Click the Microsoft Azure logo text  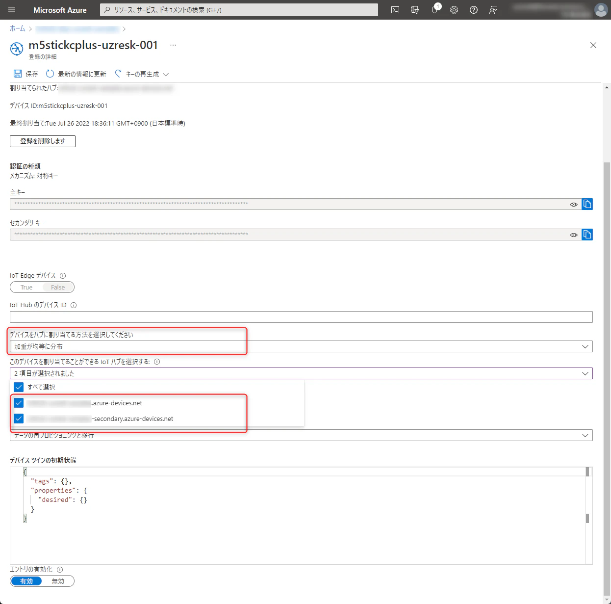(x=60, y=10)
